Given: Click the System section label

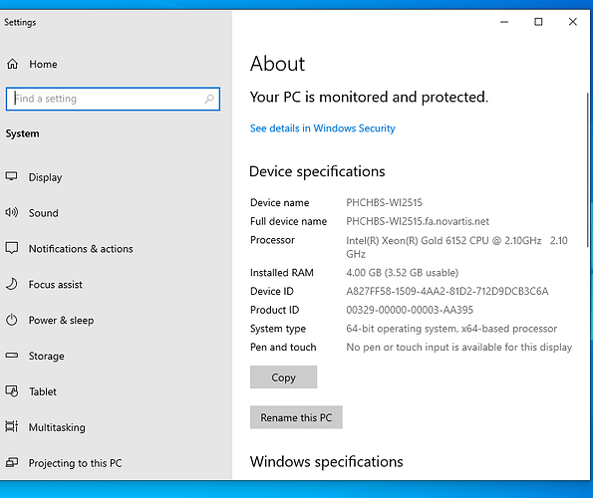Looking at the screenshot, I should point(22,133).
